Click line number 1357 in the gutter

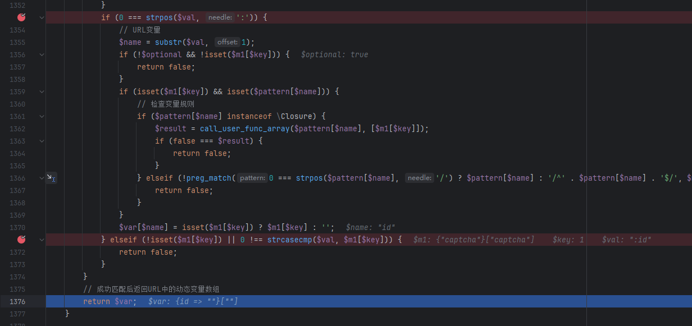(17, 67)
